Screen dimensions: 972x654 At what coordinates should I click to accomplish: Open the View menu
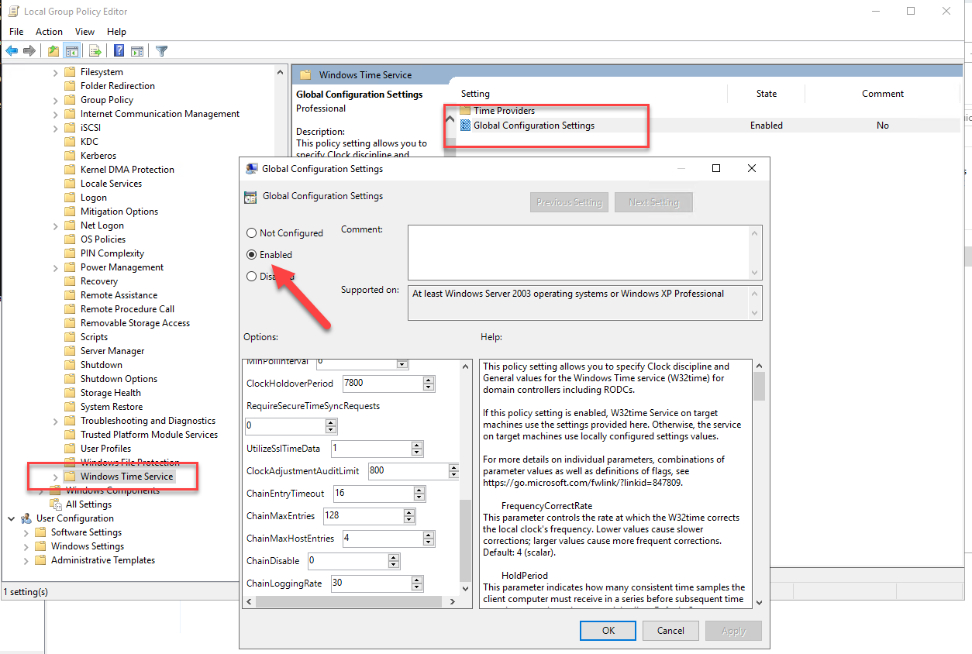coord(84,32)
